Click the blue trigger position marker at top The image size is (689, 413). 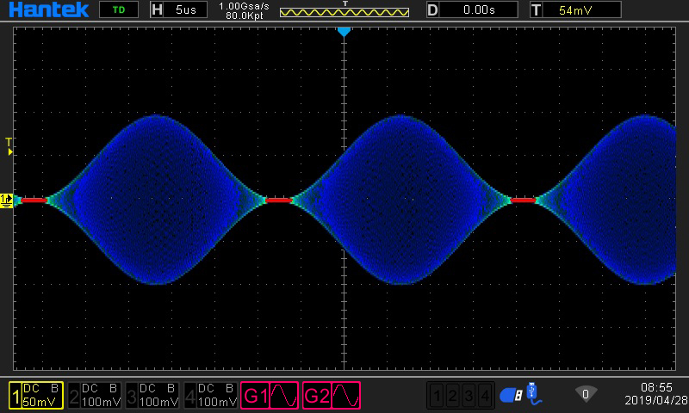tap(344, 32)
